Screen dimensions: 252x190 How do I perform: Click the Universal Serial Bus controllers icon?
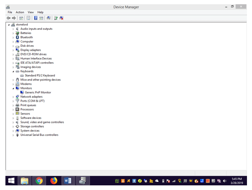click(17, 135)
